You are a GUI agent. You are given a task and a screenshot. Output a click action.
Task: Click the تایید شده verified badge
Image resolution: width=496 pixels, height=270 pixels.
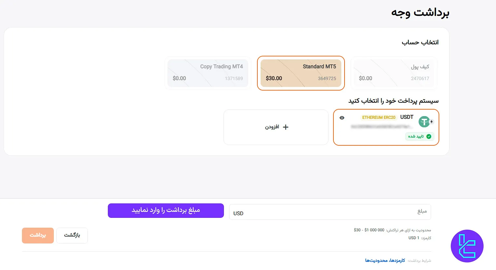click(x=420, y=136)
